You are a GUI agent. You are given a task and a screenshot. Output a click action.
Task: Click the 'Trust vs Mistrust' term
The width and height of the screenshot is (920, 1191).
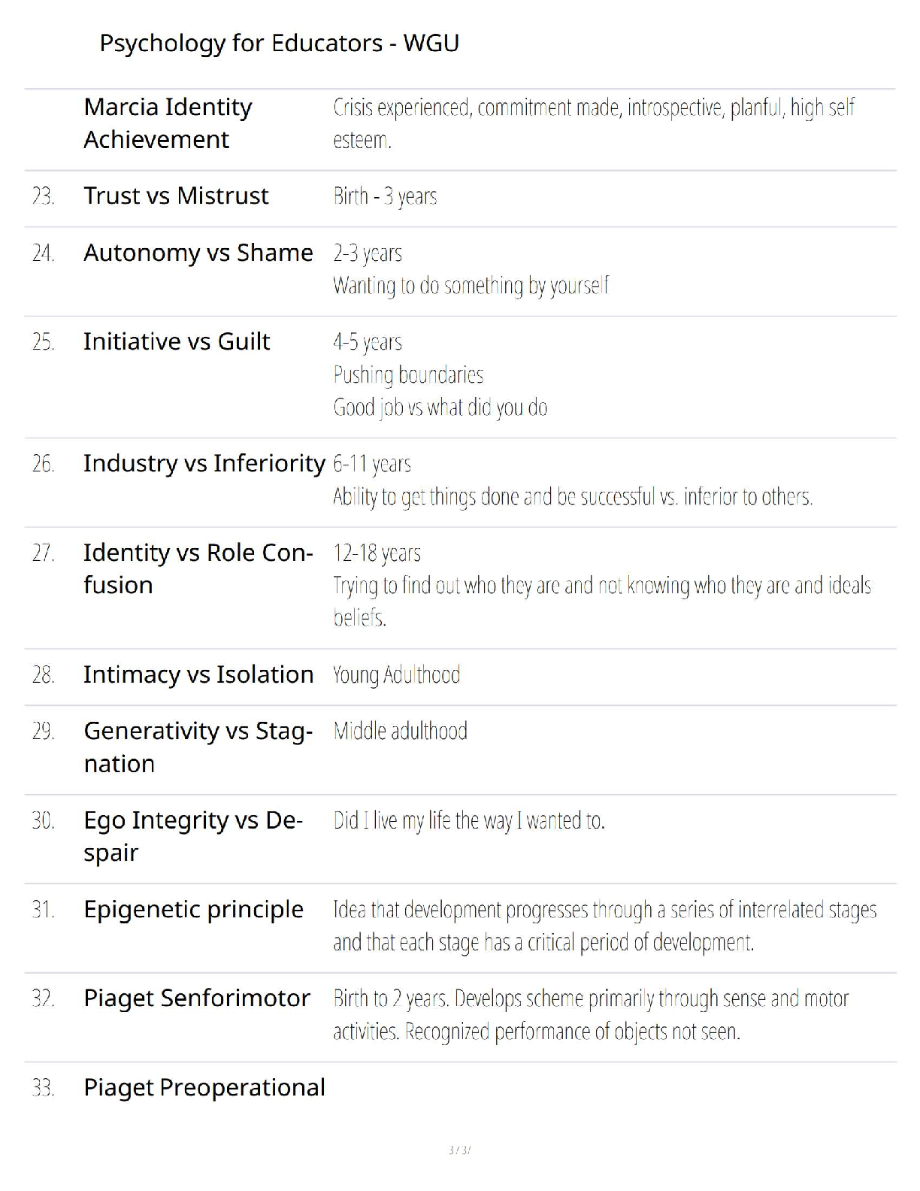pos(176,195)
